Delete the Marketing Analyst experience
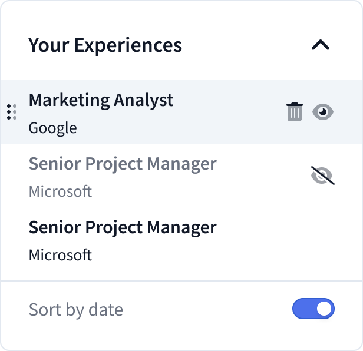363x351 pixels. tap(294, 112)
